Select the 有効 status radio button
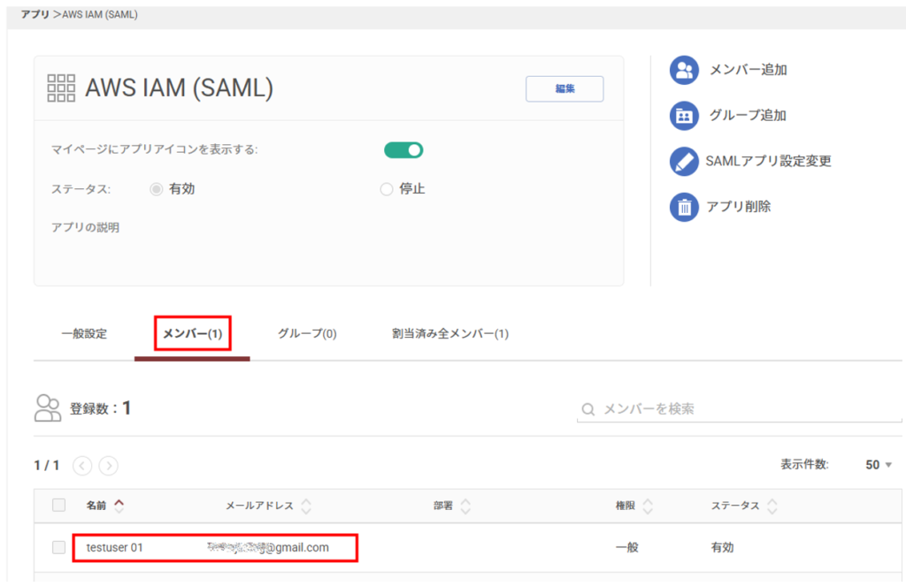Screen dimensions: 906x586 coord(157,189)
